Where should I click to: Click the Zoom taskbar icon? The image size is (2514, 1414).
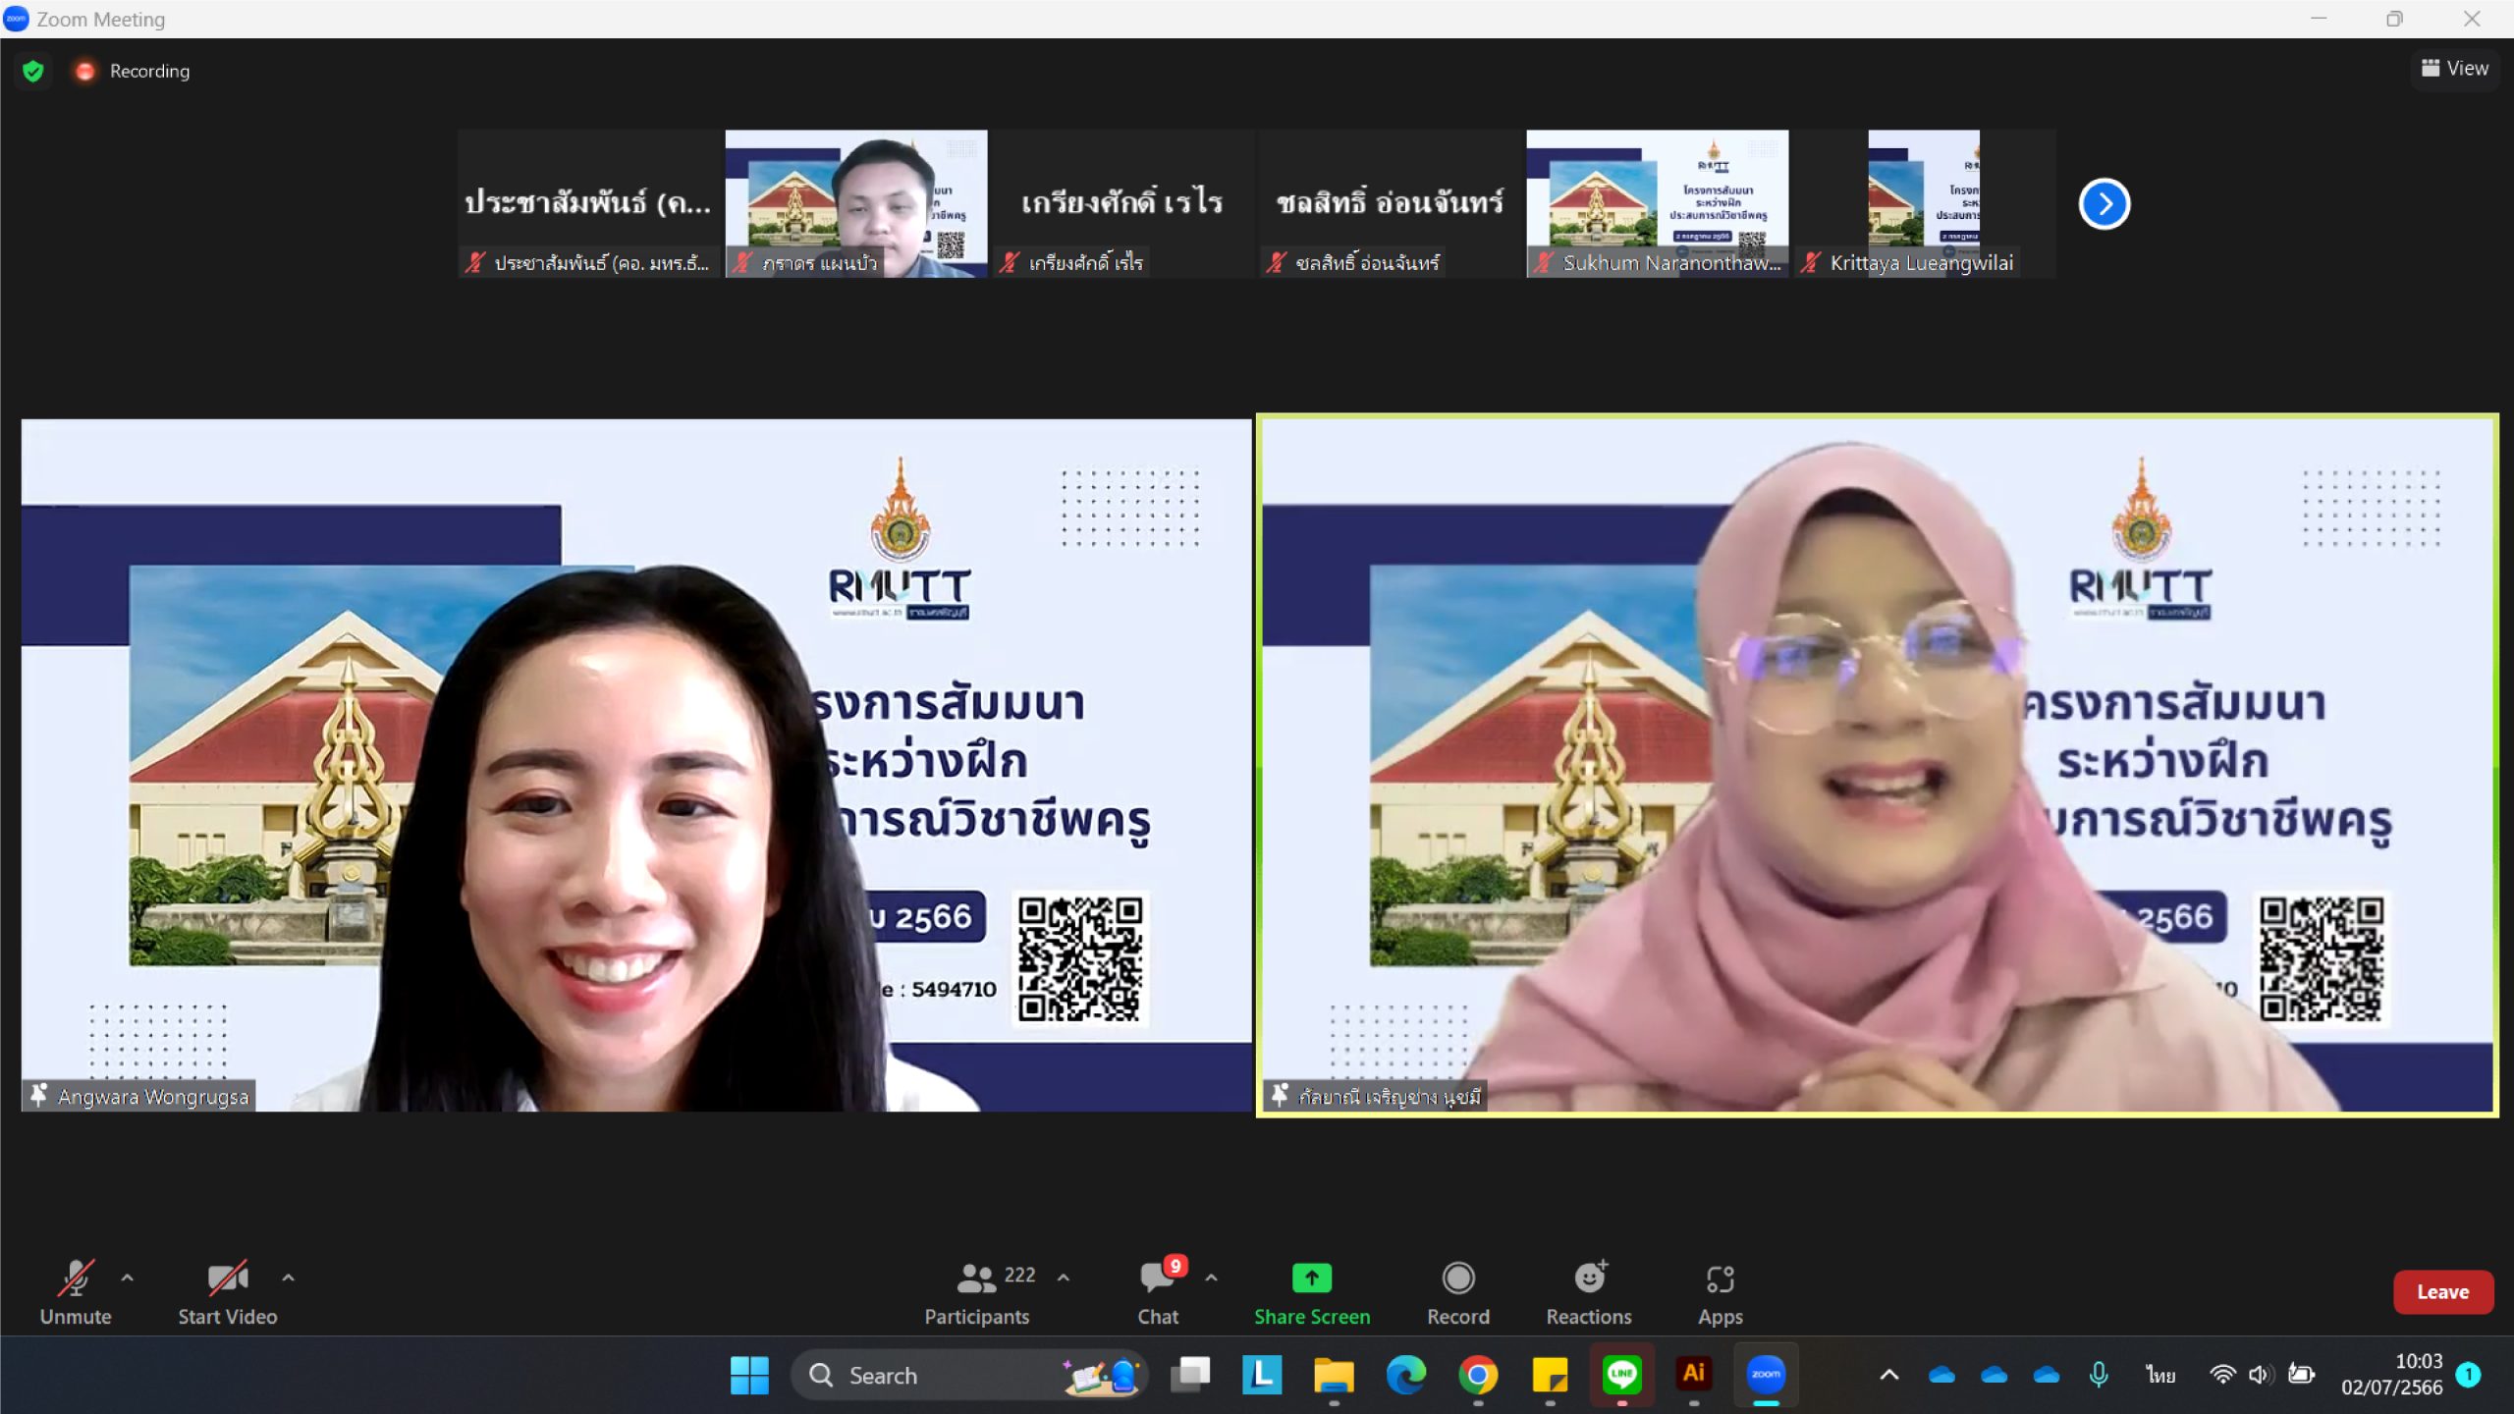(x=1766, y=1375)
